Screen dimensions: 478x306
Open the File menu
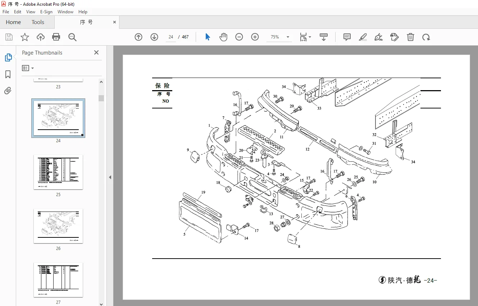pos(6,12)
